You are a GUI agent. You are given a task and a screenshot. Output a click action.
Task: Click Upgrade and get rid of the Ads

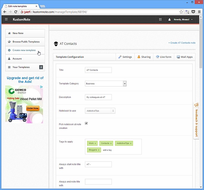(25, 80)
